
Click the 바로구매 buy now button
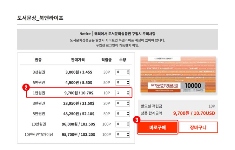[158, 127]
